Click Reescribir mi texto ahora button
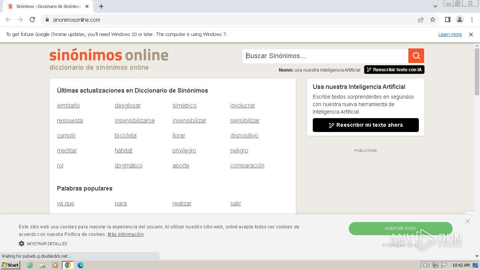This screenshot has height=270, width=480. click(366, 125)
